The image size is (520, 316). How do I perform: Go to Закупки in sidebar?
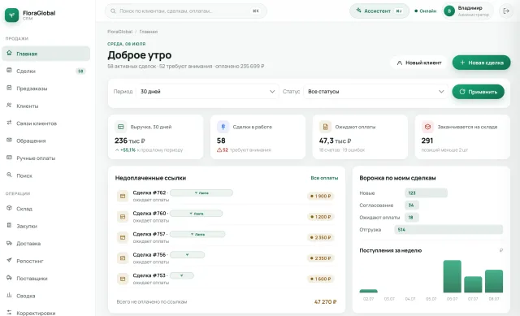pyautogui.click(x=45, y=226)
